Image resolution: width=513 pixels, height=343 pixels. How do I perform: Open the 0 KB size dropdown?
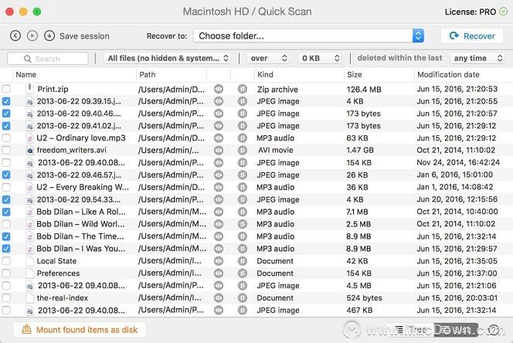tap(320, 58)
